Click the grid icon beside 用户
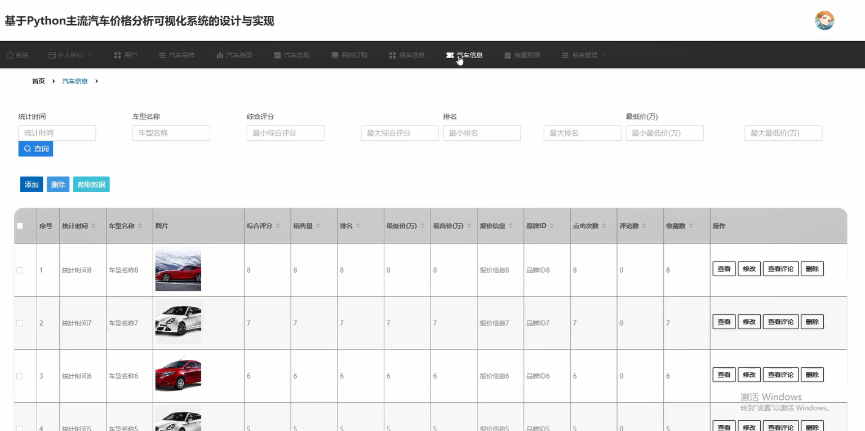The height and width of the screenshot is (431, 865). point(118,55)
